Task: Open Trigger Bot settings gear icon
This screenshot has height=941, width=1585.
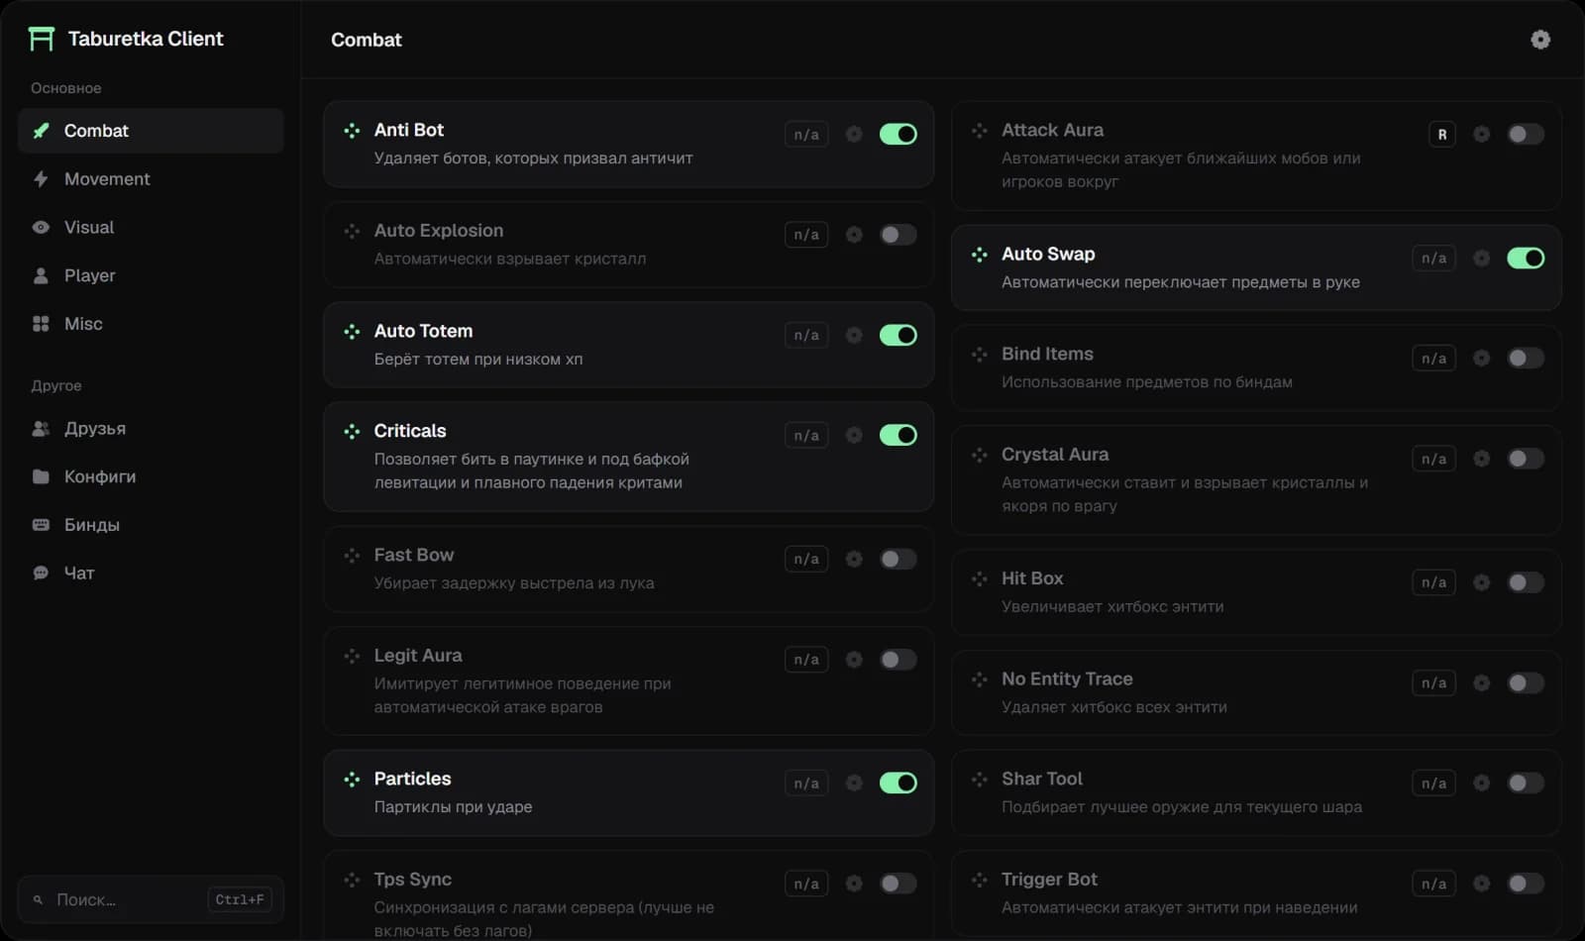Action: coord(1481,884)
